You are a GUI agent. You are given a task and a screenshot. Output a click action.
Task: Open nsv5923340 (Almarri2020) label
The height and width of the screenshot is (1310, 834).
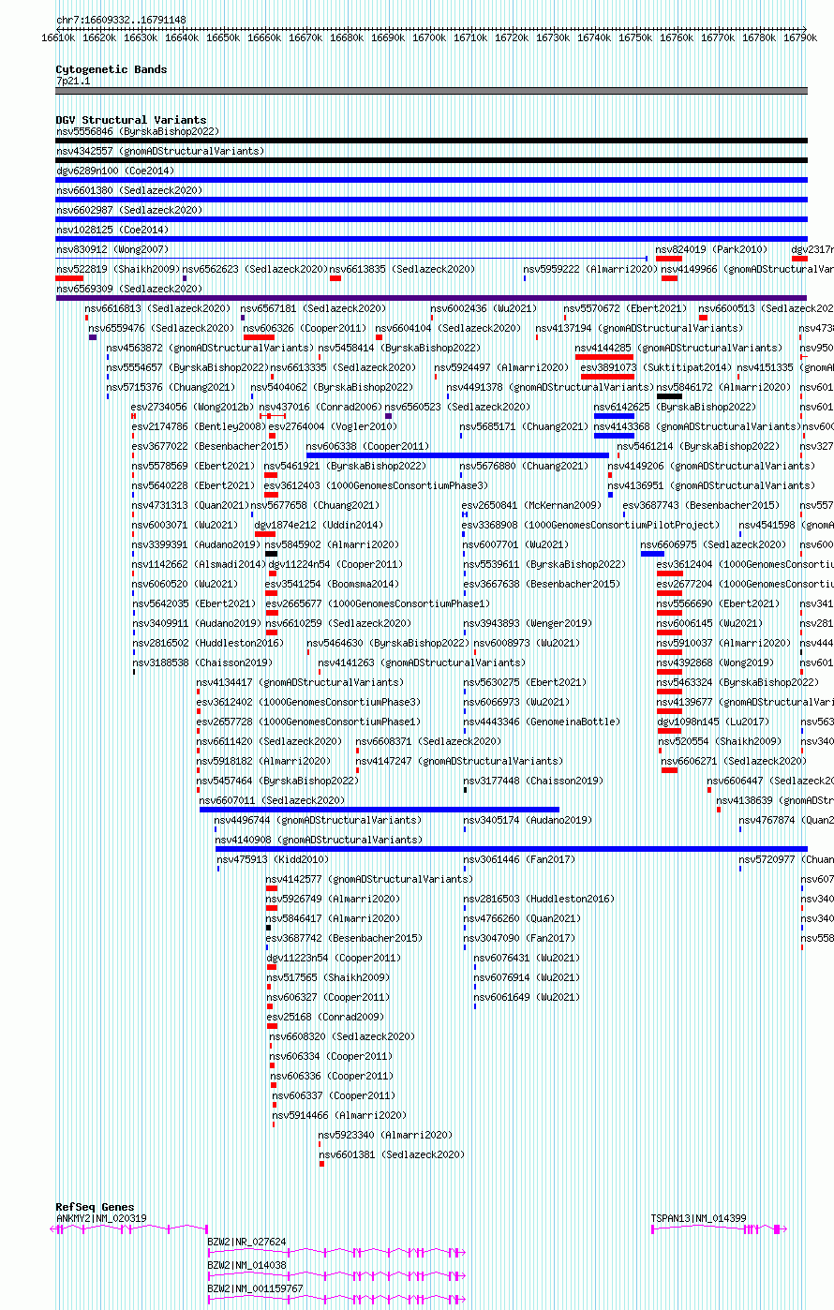(385, 1136)
